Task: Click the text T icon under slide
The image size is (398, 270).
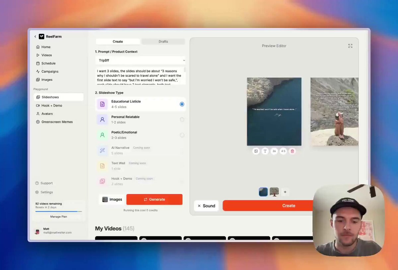Action: [265, 151]
